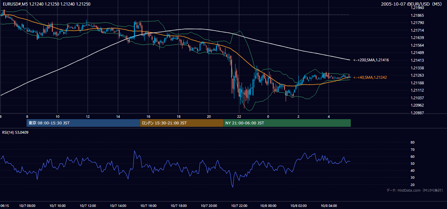Screen dimensions: 447x209
Task: Click price level 1.21714 on the axis
Action: pos(417,30)
